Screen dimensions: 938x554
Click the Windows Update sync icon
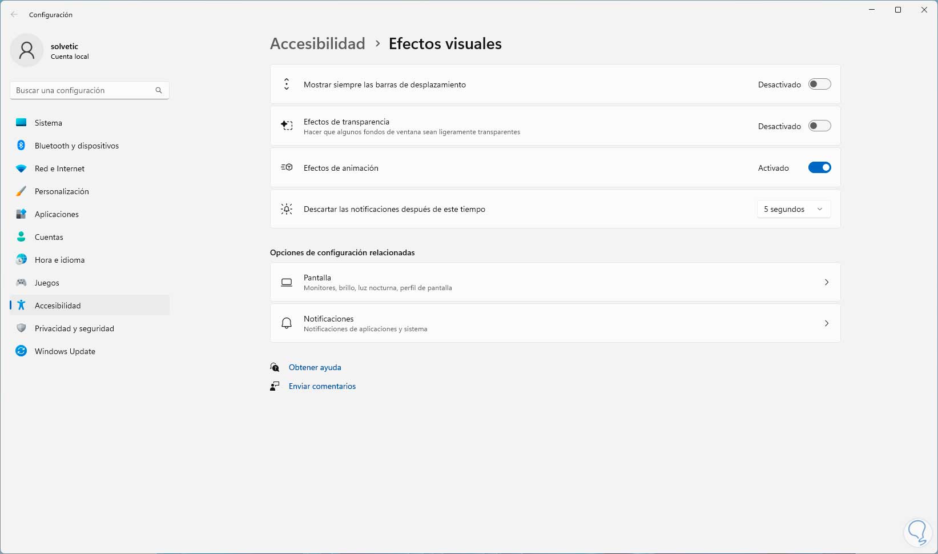21,351
